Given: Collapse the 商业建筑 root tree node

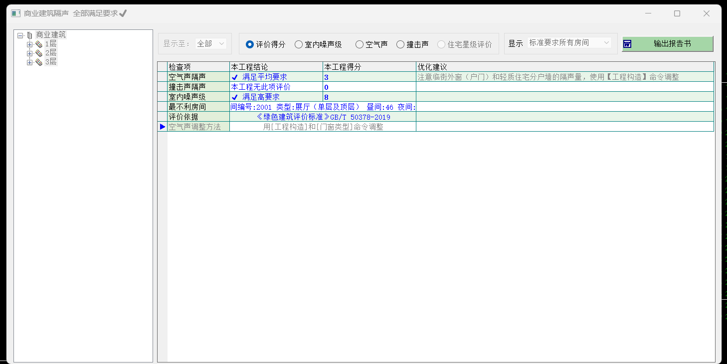Looking at the screenshot, I should 20,35.
